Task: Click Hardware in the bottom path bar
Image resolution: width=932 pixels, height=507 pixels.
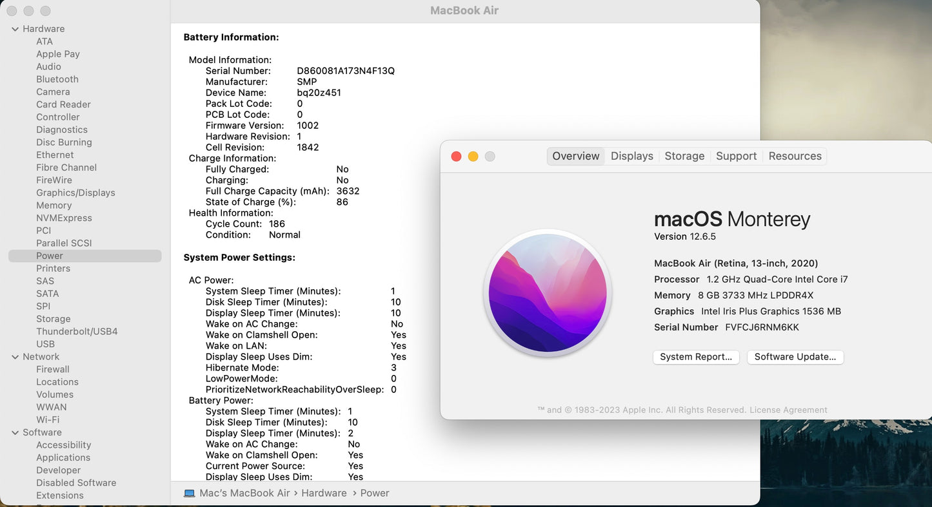Action: tap(324, 493)
